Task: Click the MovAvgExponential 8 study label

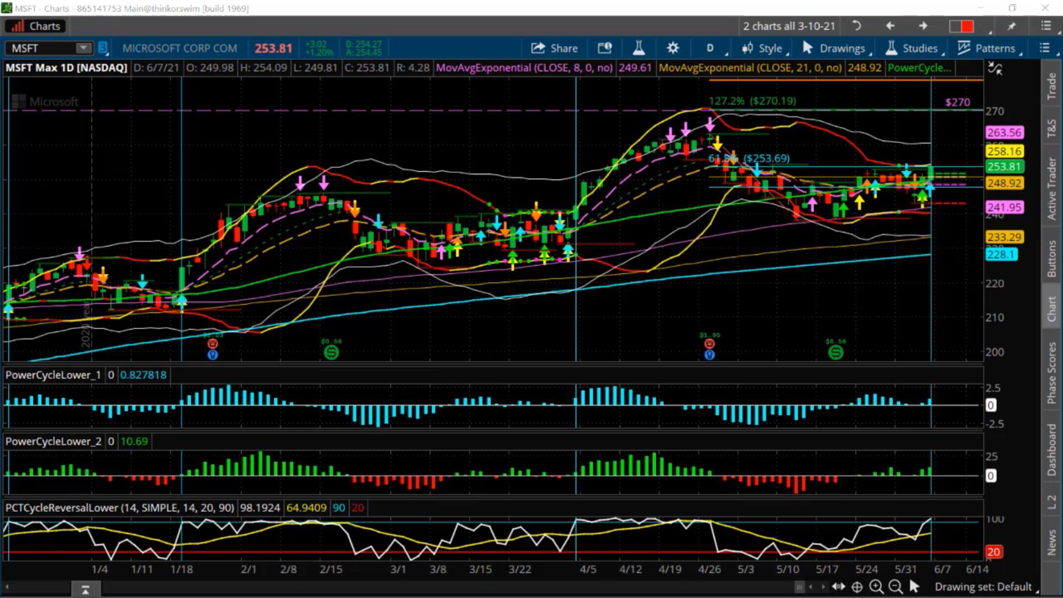Action: point(524,68)
